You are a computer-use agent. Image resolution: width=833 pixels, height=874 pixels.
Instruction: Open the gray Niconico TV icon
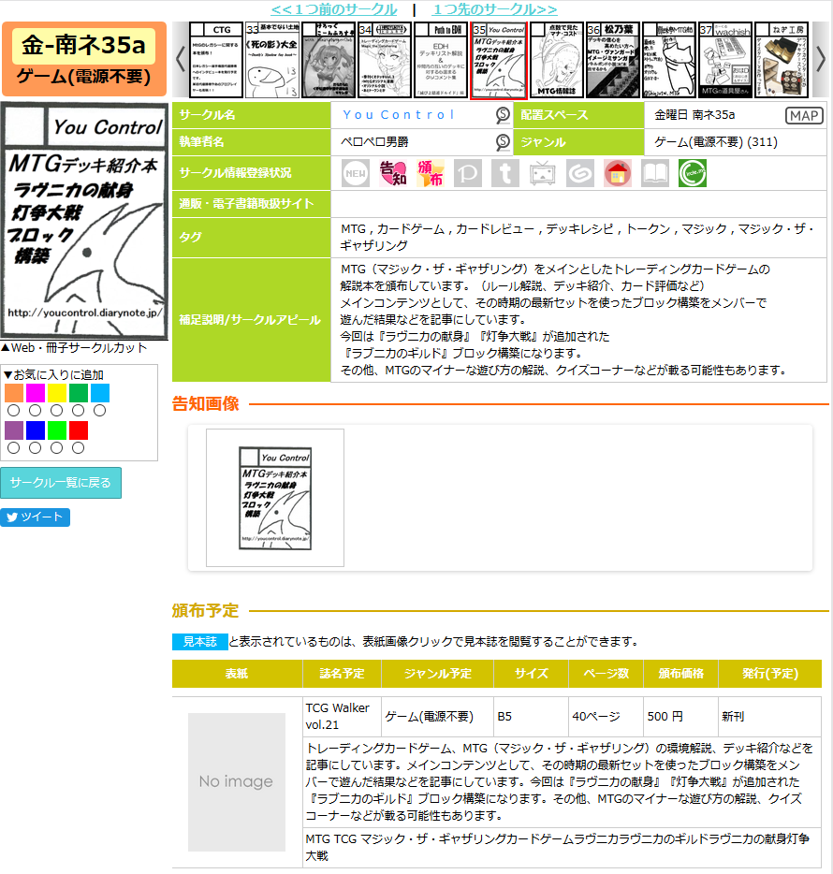pyautogui.click(x=543, y=173)
